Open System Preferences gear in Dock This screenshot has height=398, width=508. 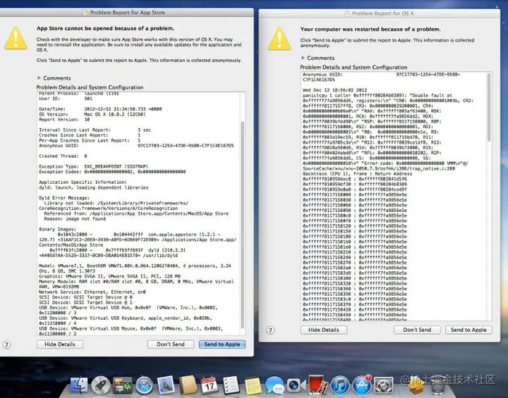(x=384, y=386)
